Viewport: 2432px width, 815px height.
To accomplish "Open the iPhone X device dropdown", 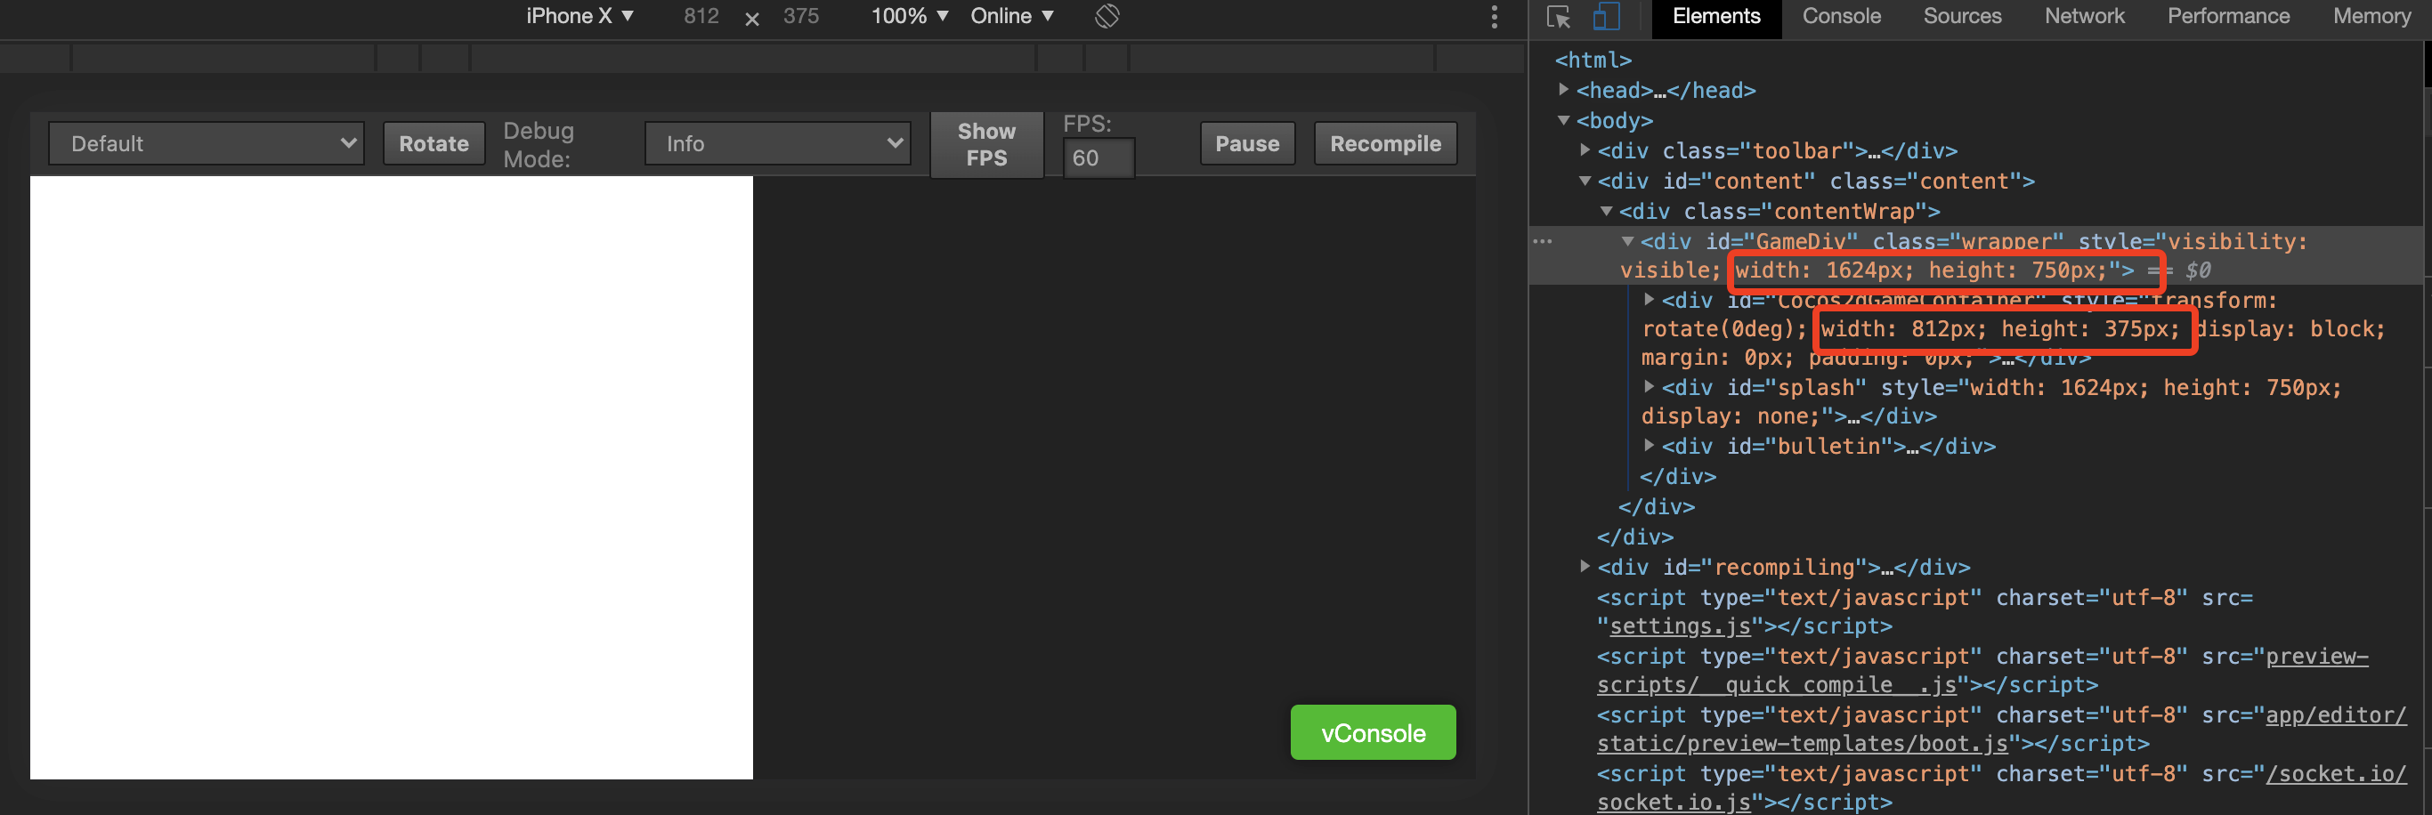I will pyautogui.click(x=580, y=16).
